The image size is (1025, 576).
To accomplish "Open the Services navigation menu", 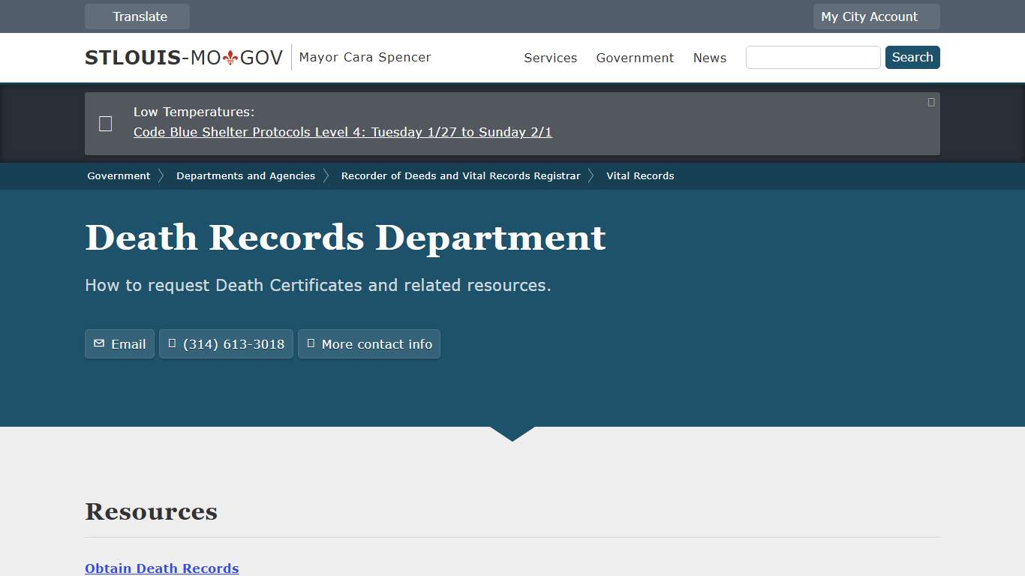I will (x=550, y=58).
